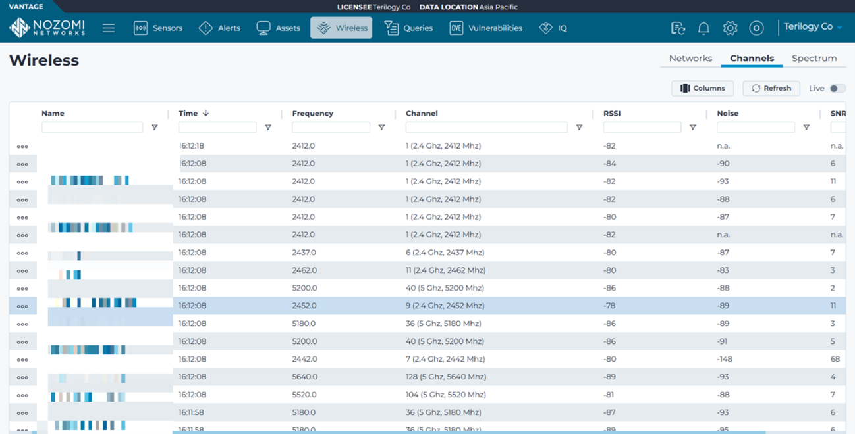Open row actions for the 16:12:18 row
The image size is (855, 434).
22,147
